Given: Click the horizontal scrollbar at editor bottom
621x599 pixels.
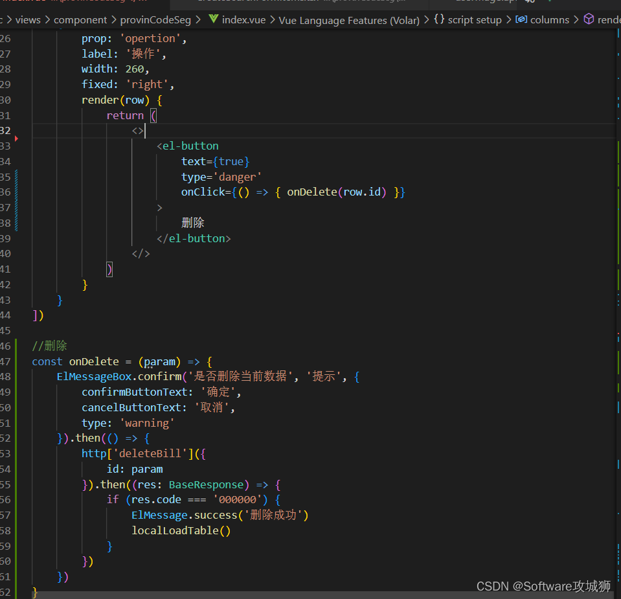Looking at the screenshot, I should click(x=259, y=594).
